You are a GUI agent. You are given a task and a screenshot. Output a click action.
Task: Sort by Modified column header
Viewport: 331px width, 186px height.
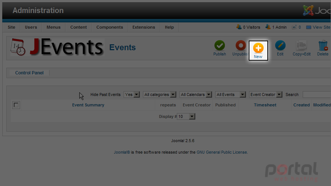pos(322,105)
